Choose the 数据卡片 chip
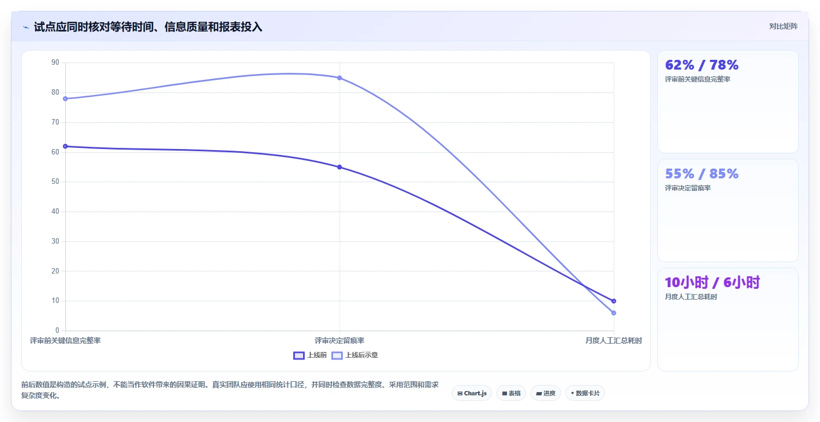The width and height of the screenshot is (820, 422). tap(585, 393)
